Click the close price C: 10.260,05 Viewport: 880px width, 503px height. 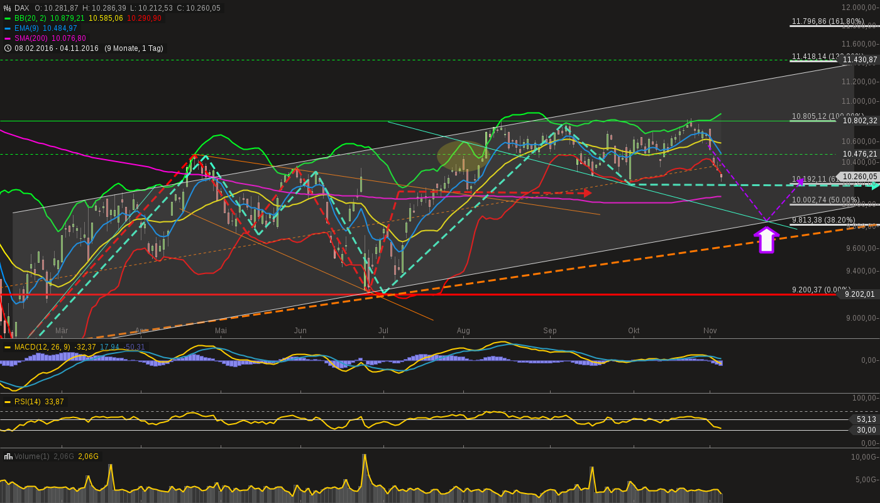pyautogui.click(x=199, y=8)
